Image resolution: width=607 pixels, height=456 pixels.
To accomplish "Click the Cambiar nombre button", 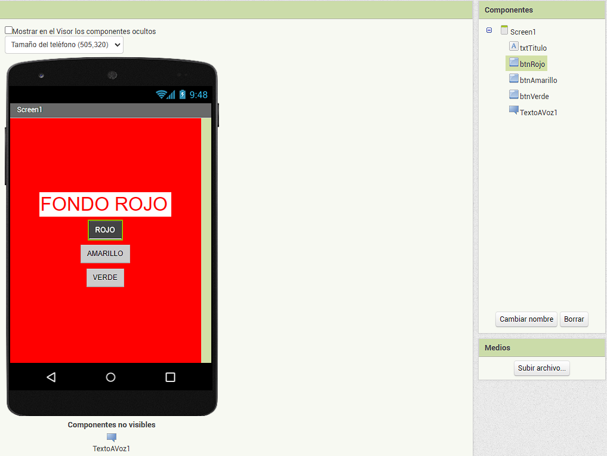I will 526,319.
